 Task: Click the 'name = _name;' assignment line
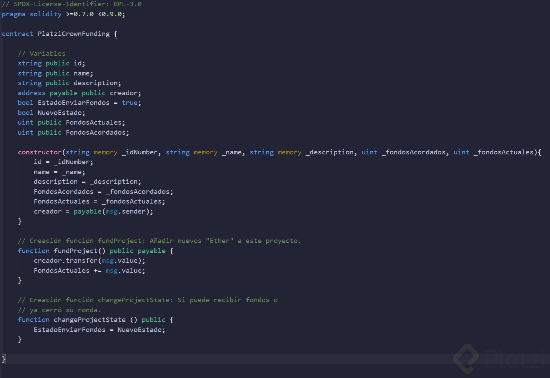[59, 172]
